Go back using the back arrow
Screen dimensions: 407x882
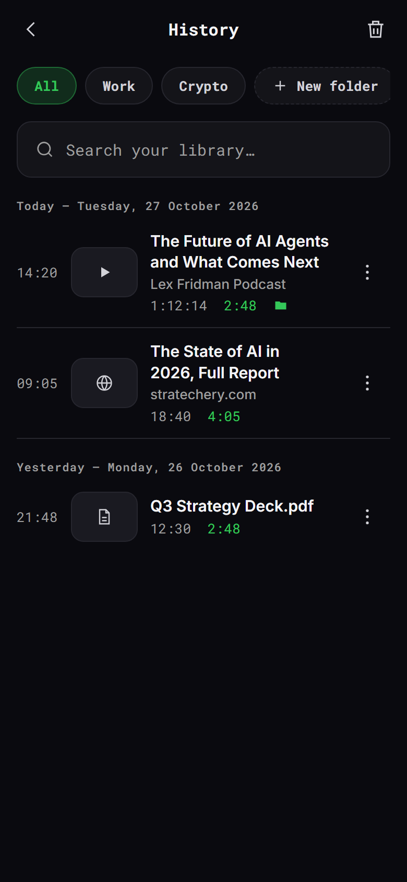(31, 29)
